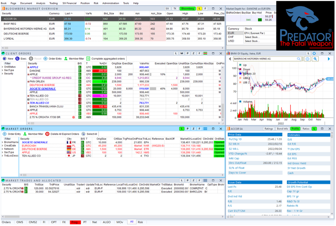The image size is (336, 226).
Task: Click the Volume legend color swatch
Action: click(x=240, y=102)
